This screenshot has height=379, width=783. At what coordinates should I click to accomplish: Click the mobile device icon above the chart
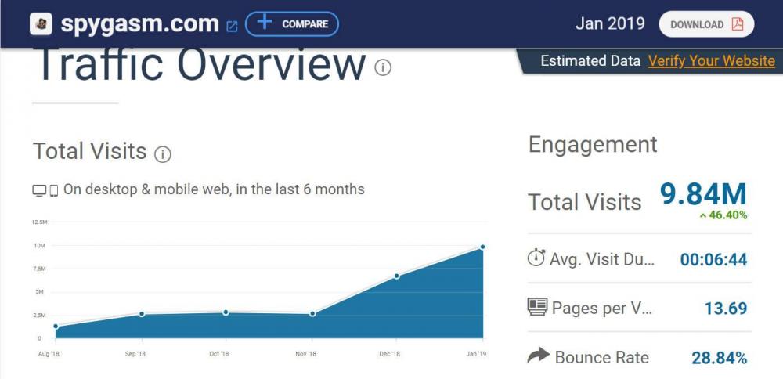tap(54, 190)
